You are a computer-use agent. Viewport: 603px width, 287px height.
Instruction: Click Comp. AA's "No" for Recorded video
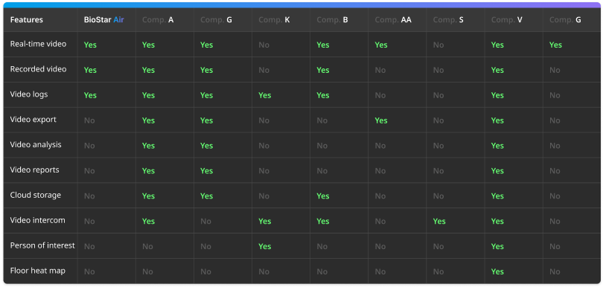pos(380,70)
